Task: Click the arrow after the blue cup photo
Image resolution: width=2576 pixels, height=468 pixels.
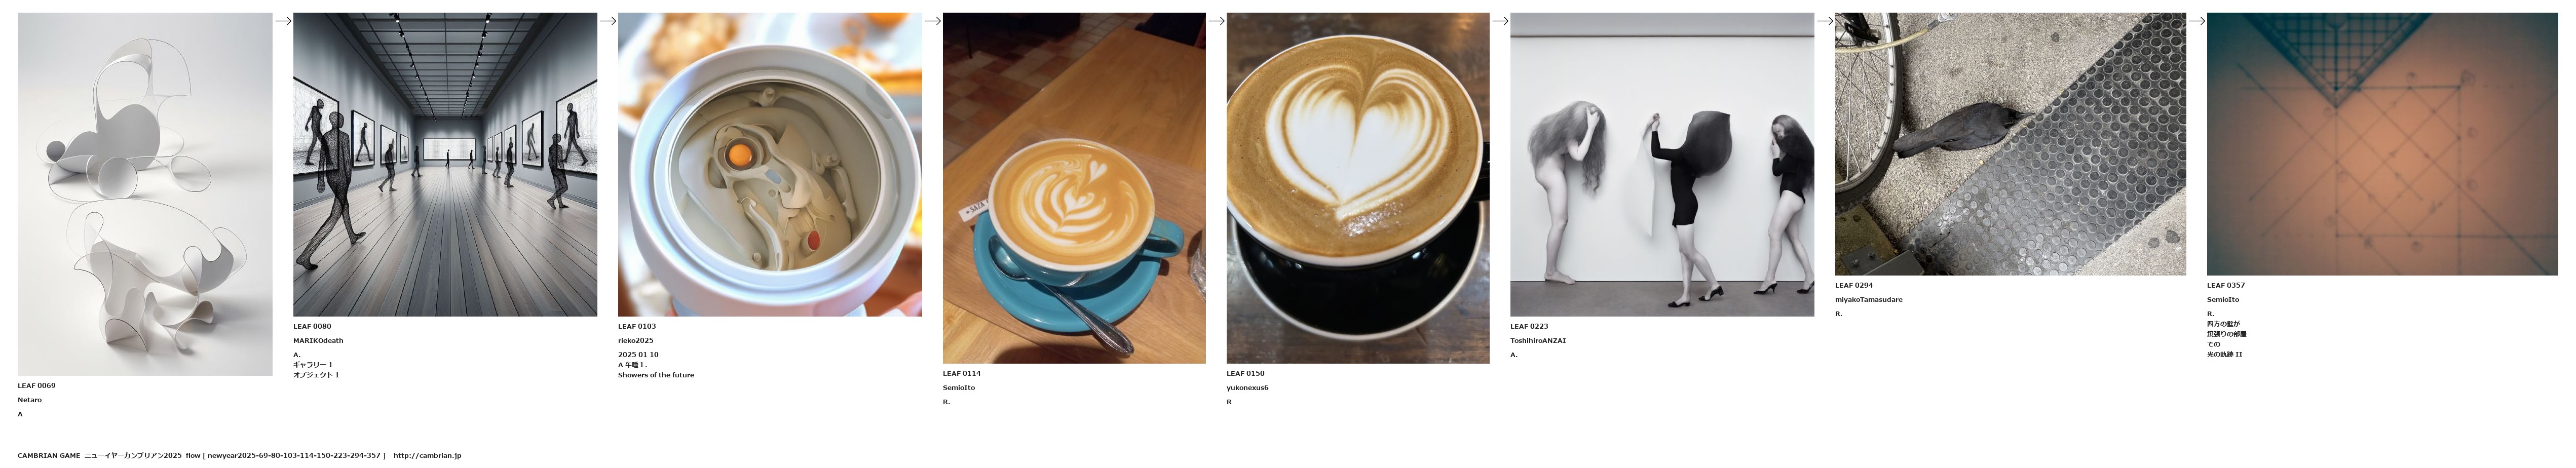Action: point(1217,21)
